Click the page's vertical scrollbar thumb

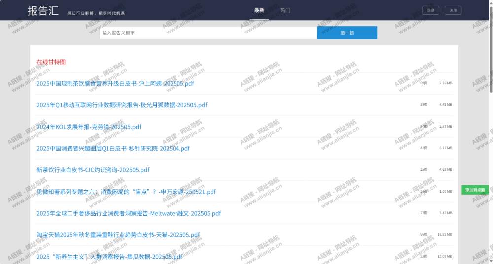point(491,49)
